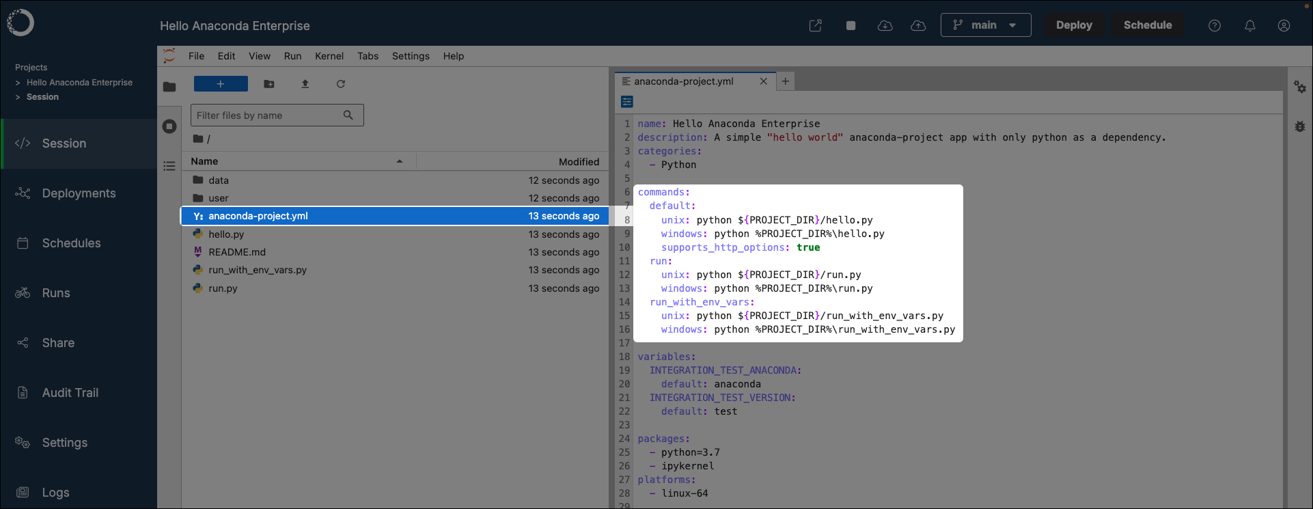Click the stop session square icon
This screenshot has height=509, width=1313.
tap(851, 25)
